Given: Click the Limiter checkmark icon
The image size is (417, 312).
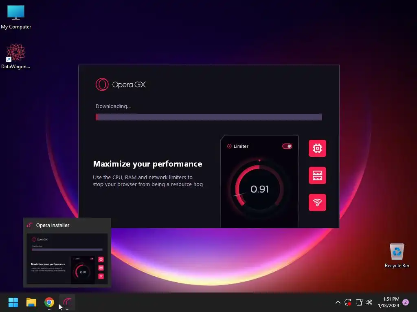Looking at the screenshot, I should (x=229, y=146).
